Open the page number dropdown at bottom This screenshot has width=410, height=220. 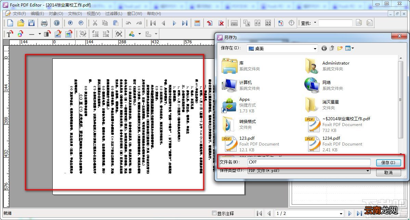point(341,214)
